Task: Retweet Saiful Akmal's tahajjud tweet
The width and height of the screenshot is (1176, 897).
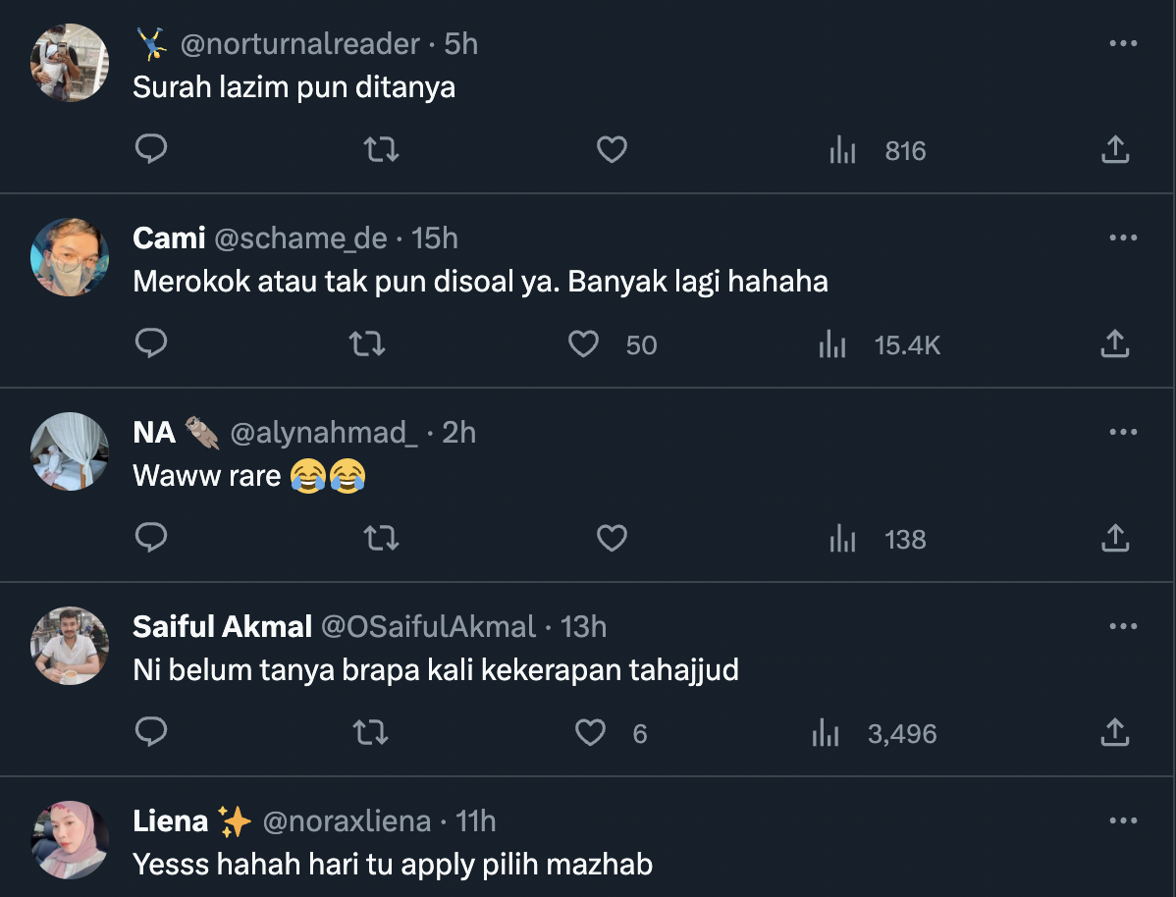Action: point(371,733)
